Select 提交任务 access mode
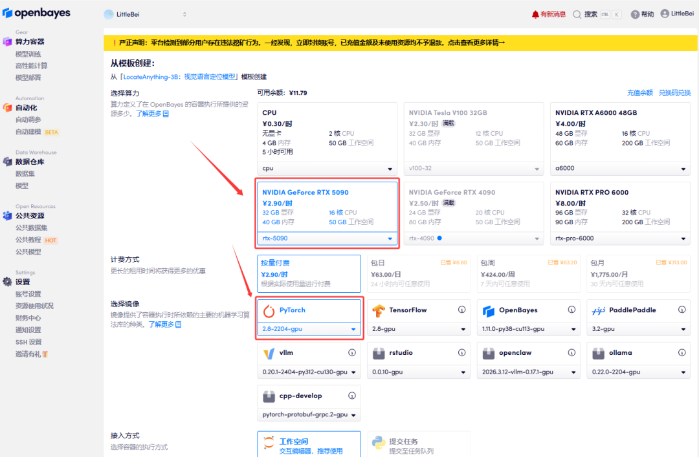The width and height of the screenshot is (699, 457). 419,444
